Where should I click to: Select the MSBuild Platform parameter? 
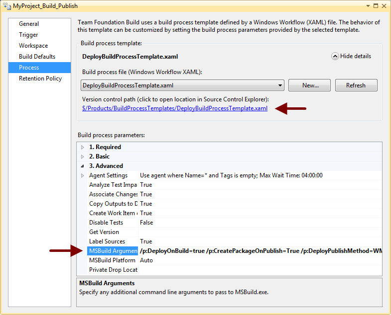coord(113,260)
